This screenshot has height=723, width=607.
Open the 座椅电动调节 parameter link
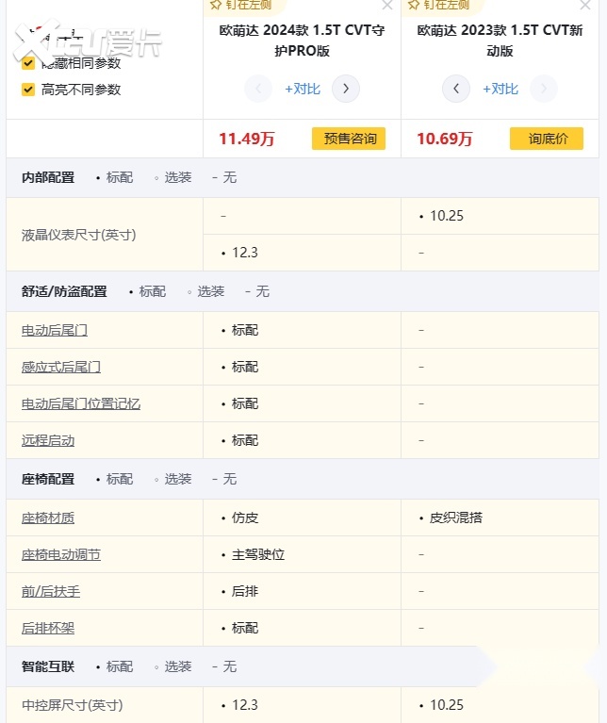coord(61,554)
